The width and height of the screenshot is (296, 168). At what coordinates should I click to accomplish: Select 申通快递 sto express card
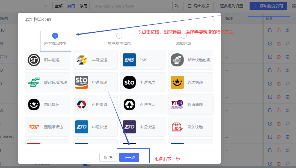95,82
